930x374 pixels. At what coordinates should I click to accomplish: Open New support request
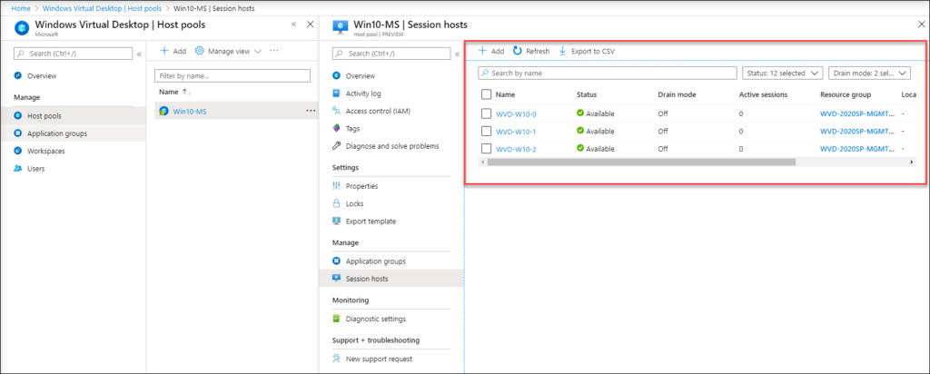(379, 359)
